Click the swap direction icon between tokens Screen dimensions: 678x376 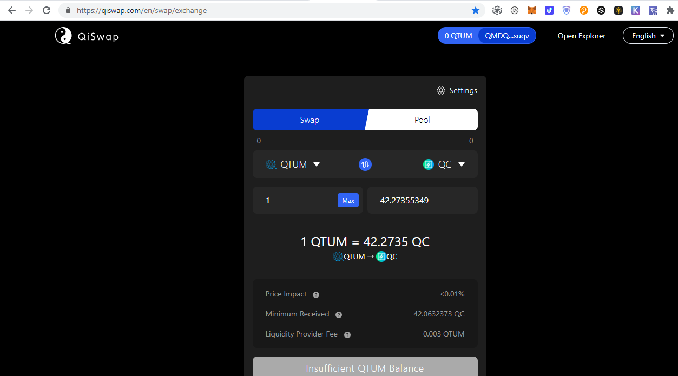pyautogui.click(x=365, y=164)
